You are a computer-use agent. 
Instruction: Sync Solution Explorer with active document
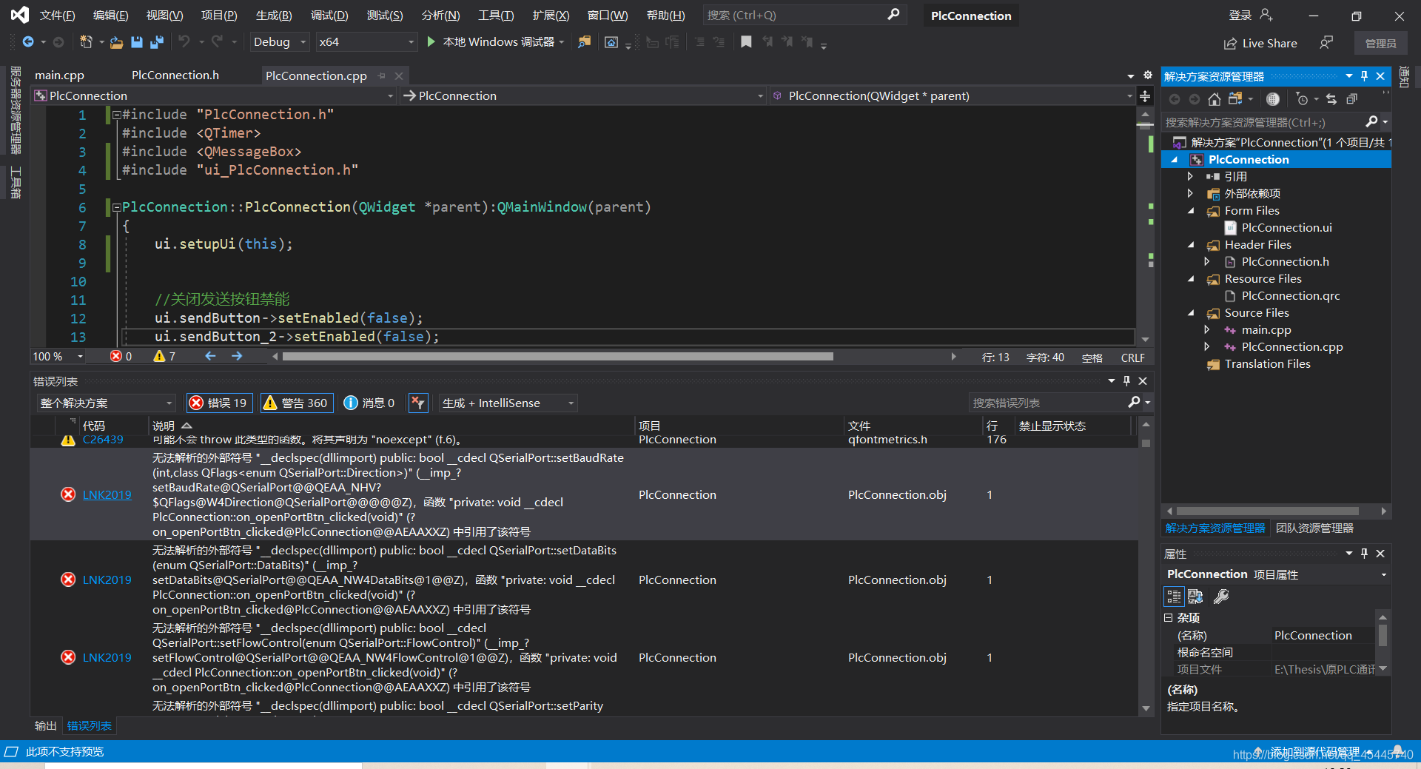coord(1331,98)
